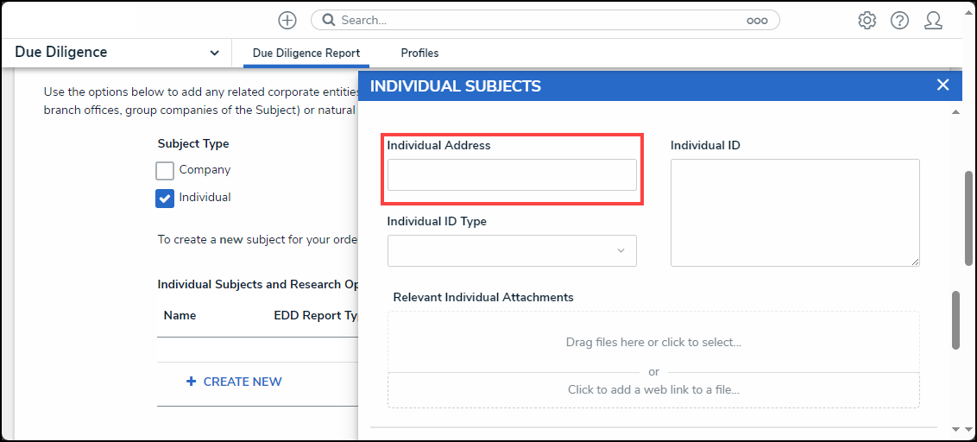Screen dimensions: 977x442
Task: Switch to the Due Diligence Report tab
Action: click(306, 53)
